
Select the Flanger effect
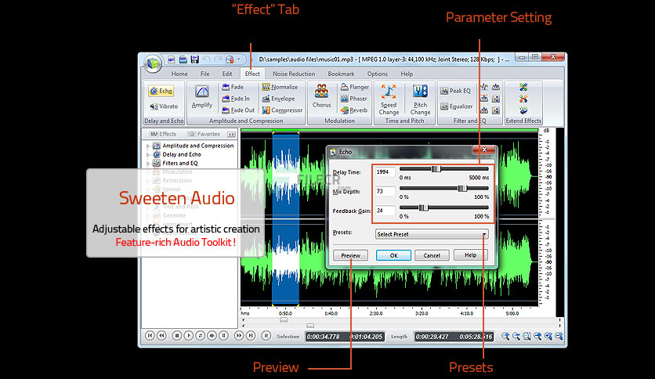355,87
